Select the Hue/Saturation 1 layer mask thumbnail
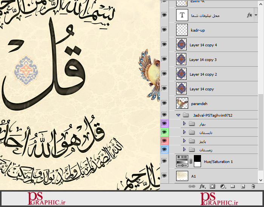The width and height of the screenshot is (264, 207). click(x=197, y=161)
